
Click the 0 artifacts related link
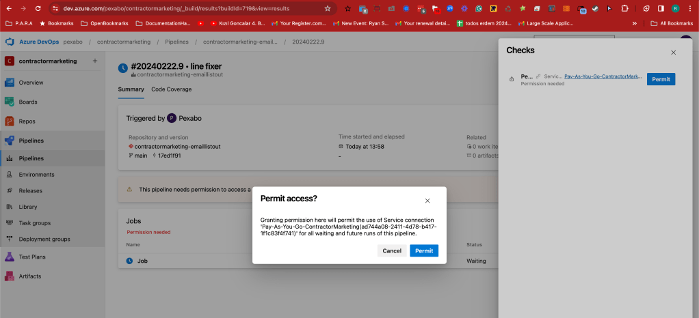tap(482, 156)
